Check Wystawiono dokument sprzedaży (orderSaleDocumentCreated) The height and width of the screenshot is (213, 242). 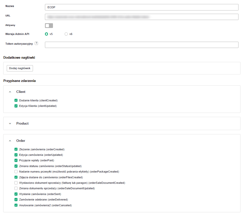pyautogui.click(x=16, y=183)
